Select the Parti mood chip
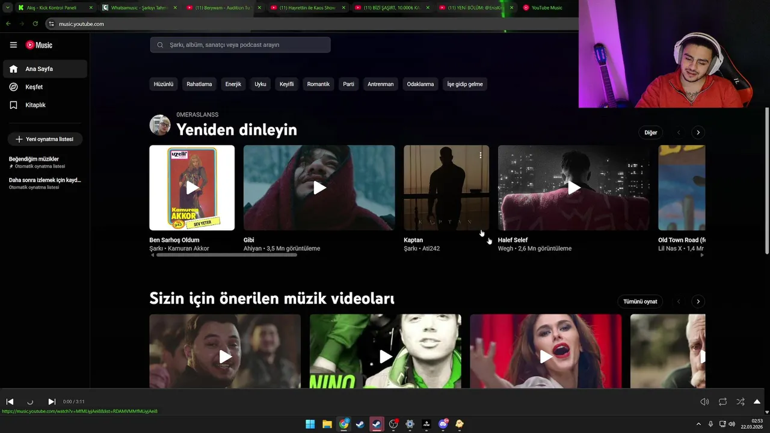Screen dimensions: 770x433 click(x=348, y=84)
